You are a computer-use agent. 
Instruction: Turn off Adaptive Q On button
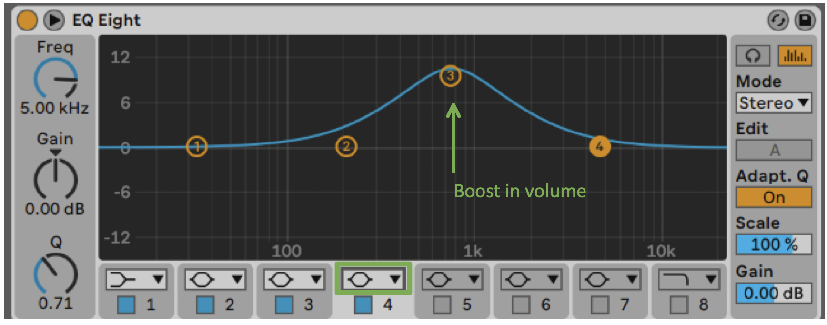774,197
